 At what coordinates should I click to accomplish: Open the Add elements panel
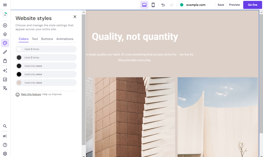(x=5, y=25)
